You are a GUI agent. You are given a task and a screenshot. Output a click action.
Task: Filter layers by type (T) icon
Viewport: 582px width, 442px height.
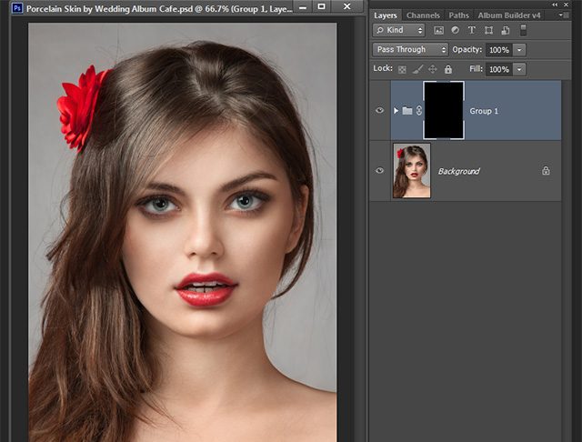coord(472,31)
